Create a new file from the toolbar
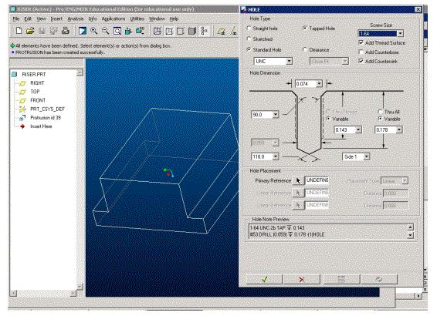Image resolution: width=437 pixels, height=316 pixels. point(19,31)
